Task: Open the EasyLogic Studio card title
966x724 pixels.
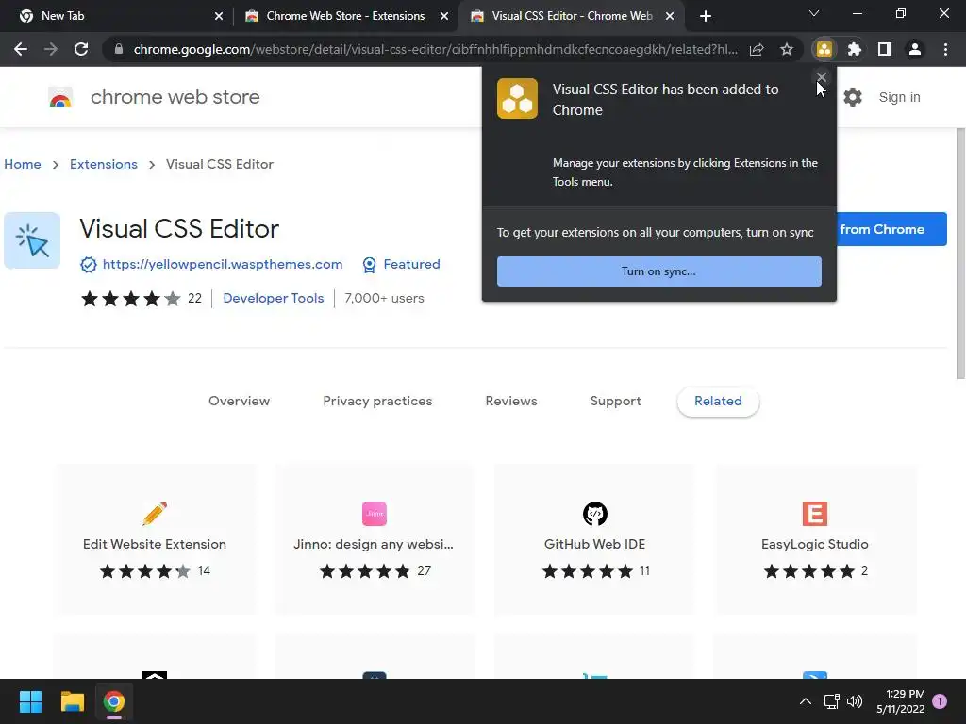Action: click(814, 544)
